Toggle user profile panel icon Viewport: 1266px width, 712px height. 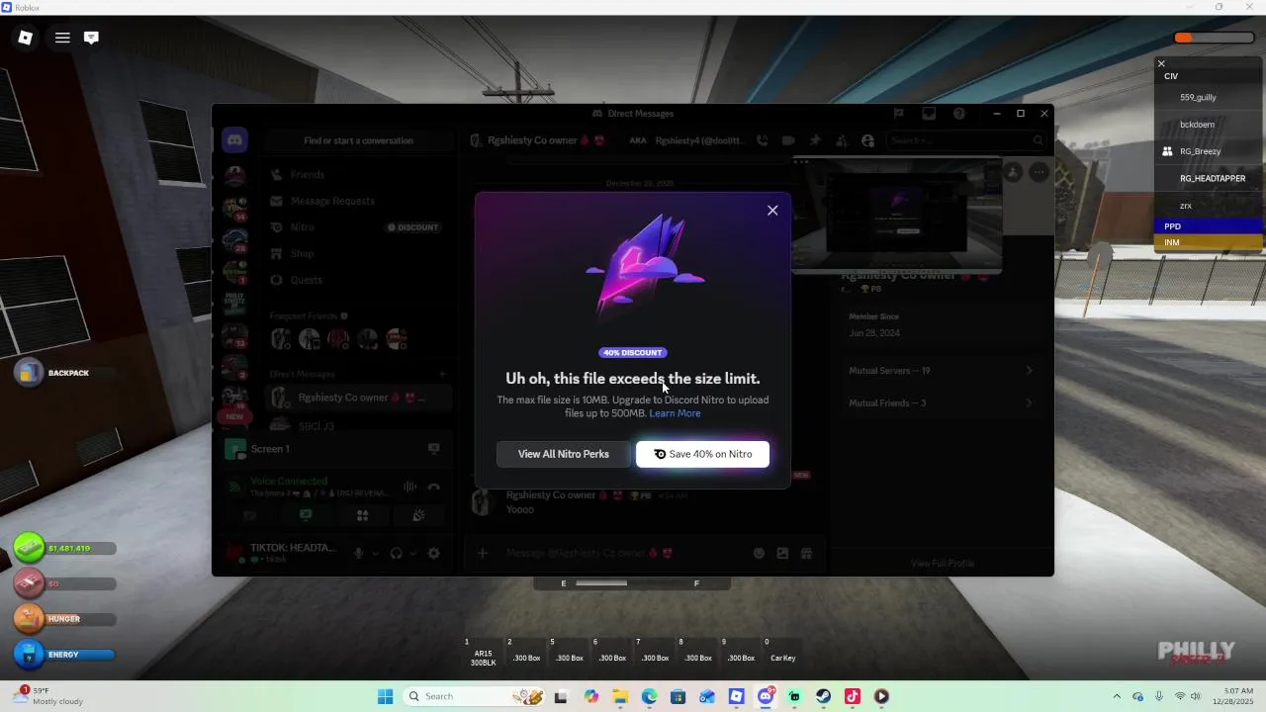tap(867, 140)
